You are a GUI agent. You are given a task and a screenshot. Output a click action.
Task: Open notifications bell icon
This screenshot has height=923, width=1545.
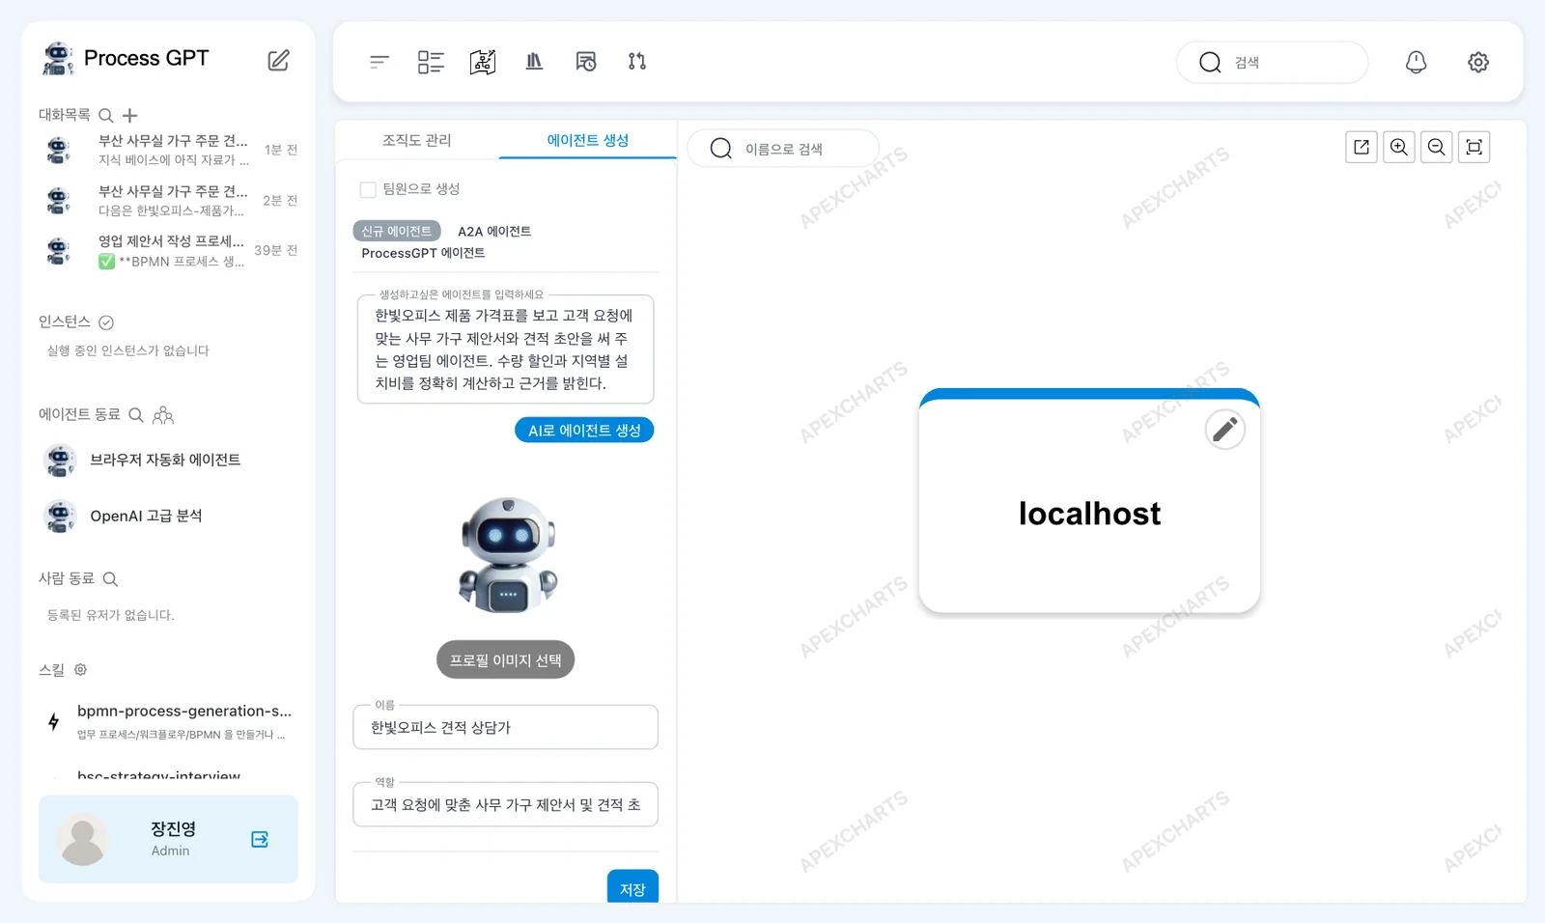[1416, 62]
